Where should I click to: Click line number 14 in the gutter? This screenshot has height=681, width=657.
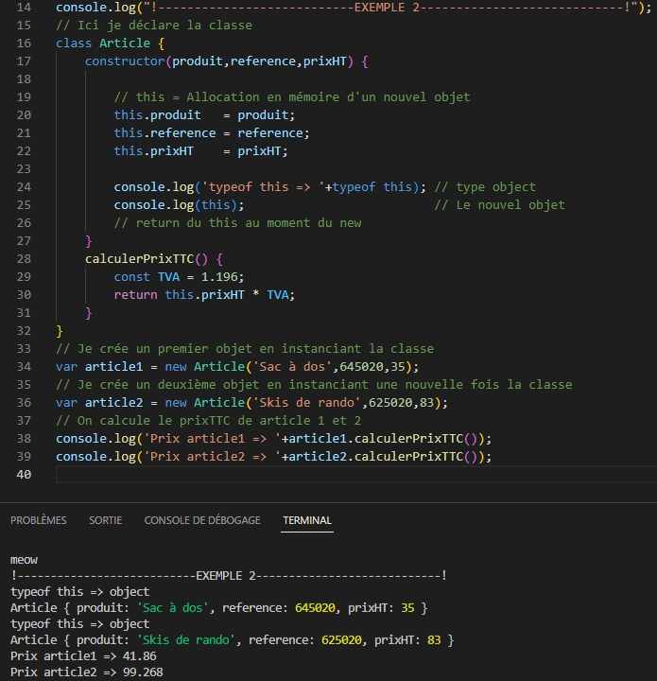[x=24, y=8]
